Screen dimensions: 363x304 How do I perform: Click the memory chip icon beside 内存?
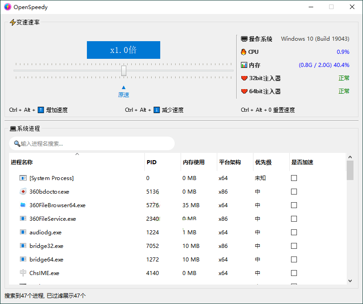tap(244, 65)
